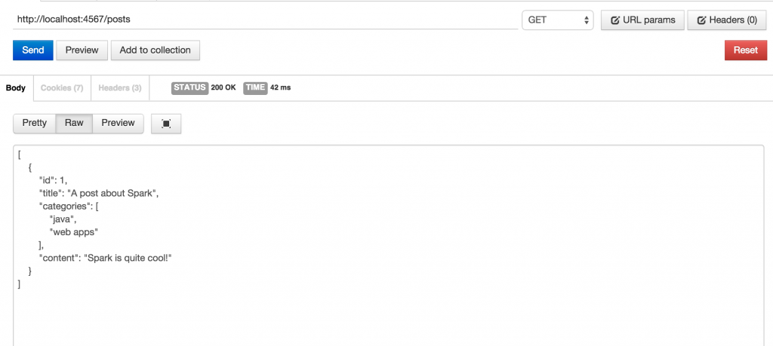Select Pretty response format
This screenshot has width=773, height=346.
click(x=35, y=123)
